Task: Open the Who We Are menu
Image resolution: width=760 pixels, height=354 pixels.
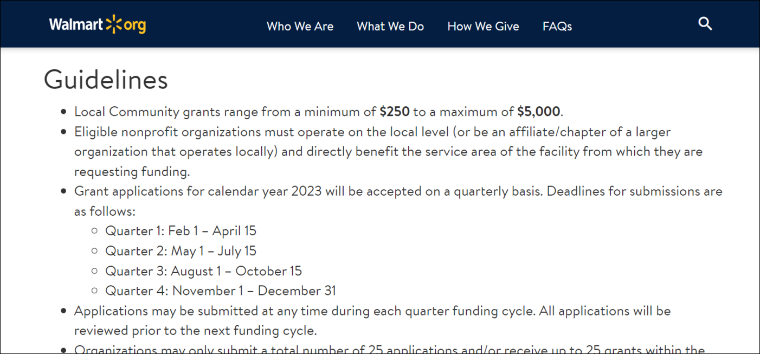Action: pyautogui.click(x=300, y=26)
